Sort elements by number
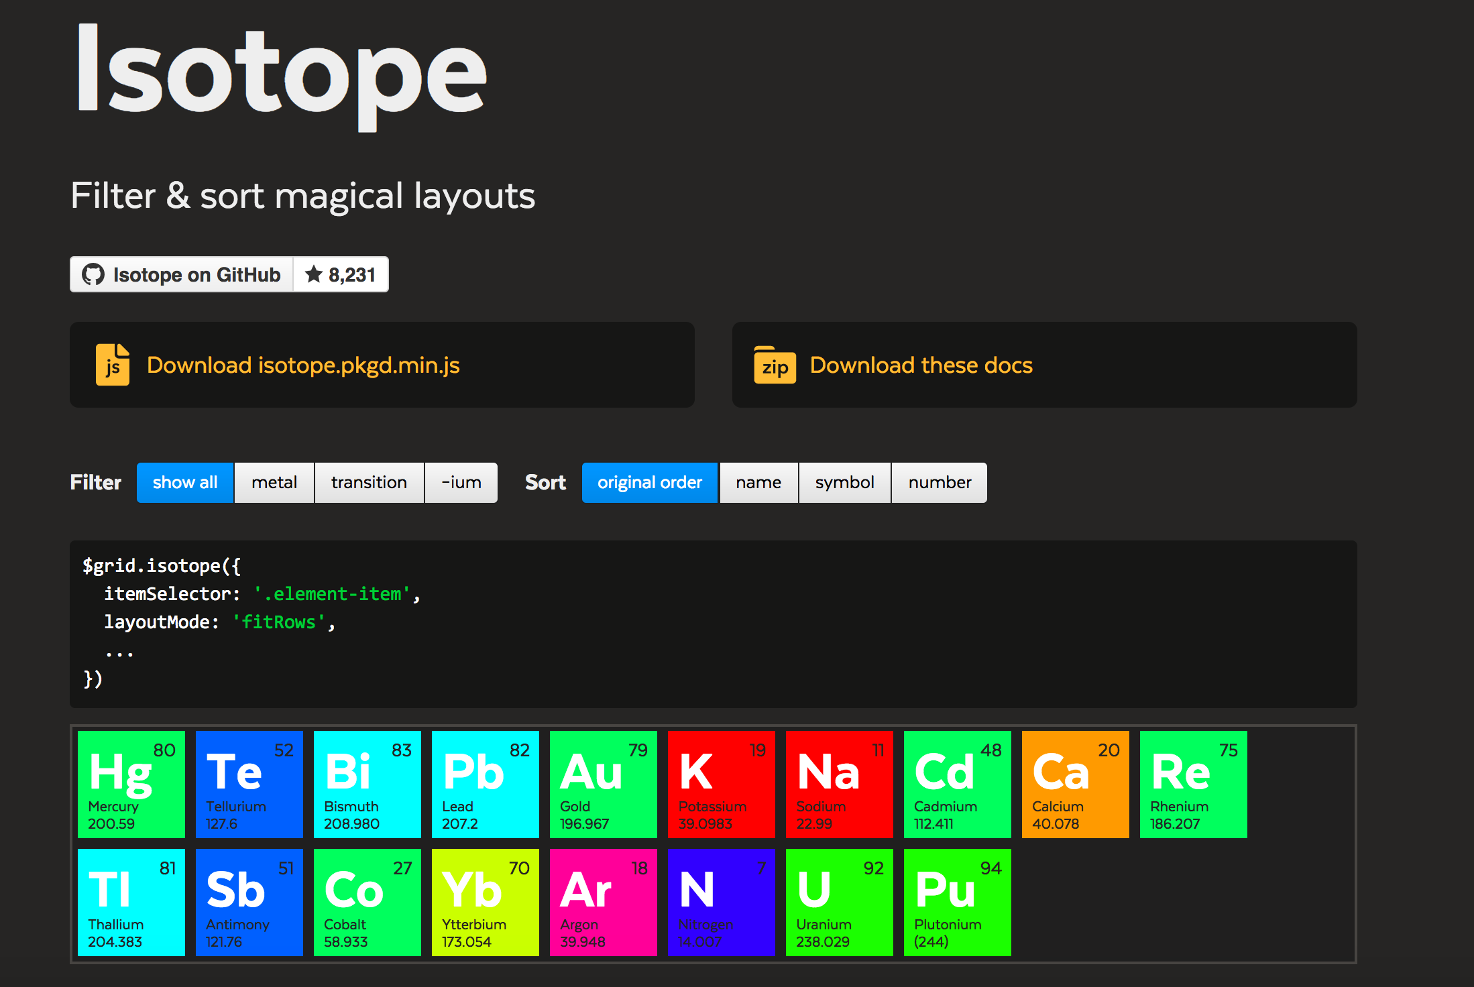This screenshot has width=1474, height=987. click(939, 482)
